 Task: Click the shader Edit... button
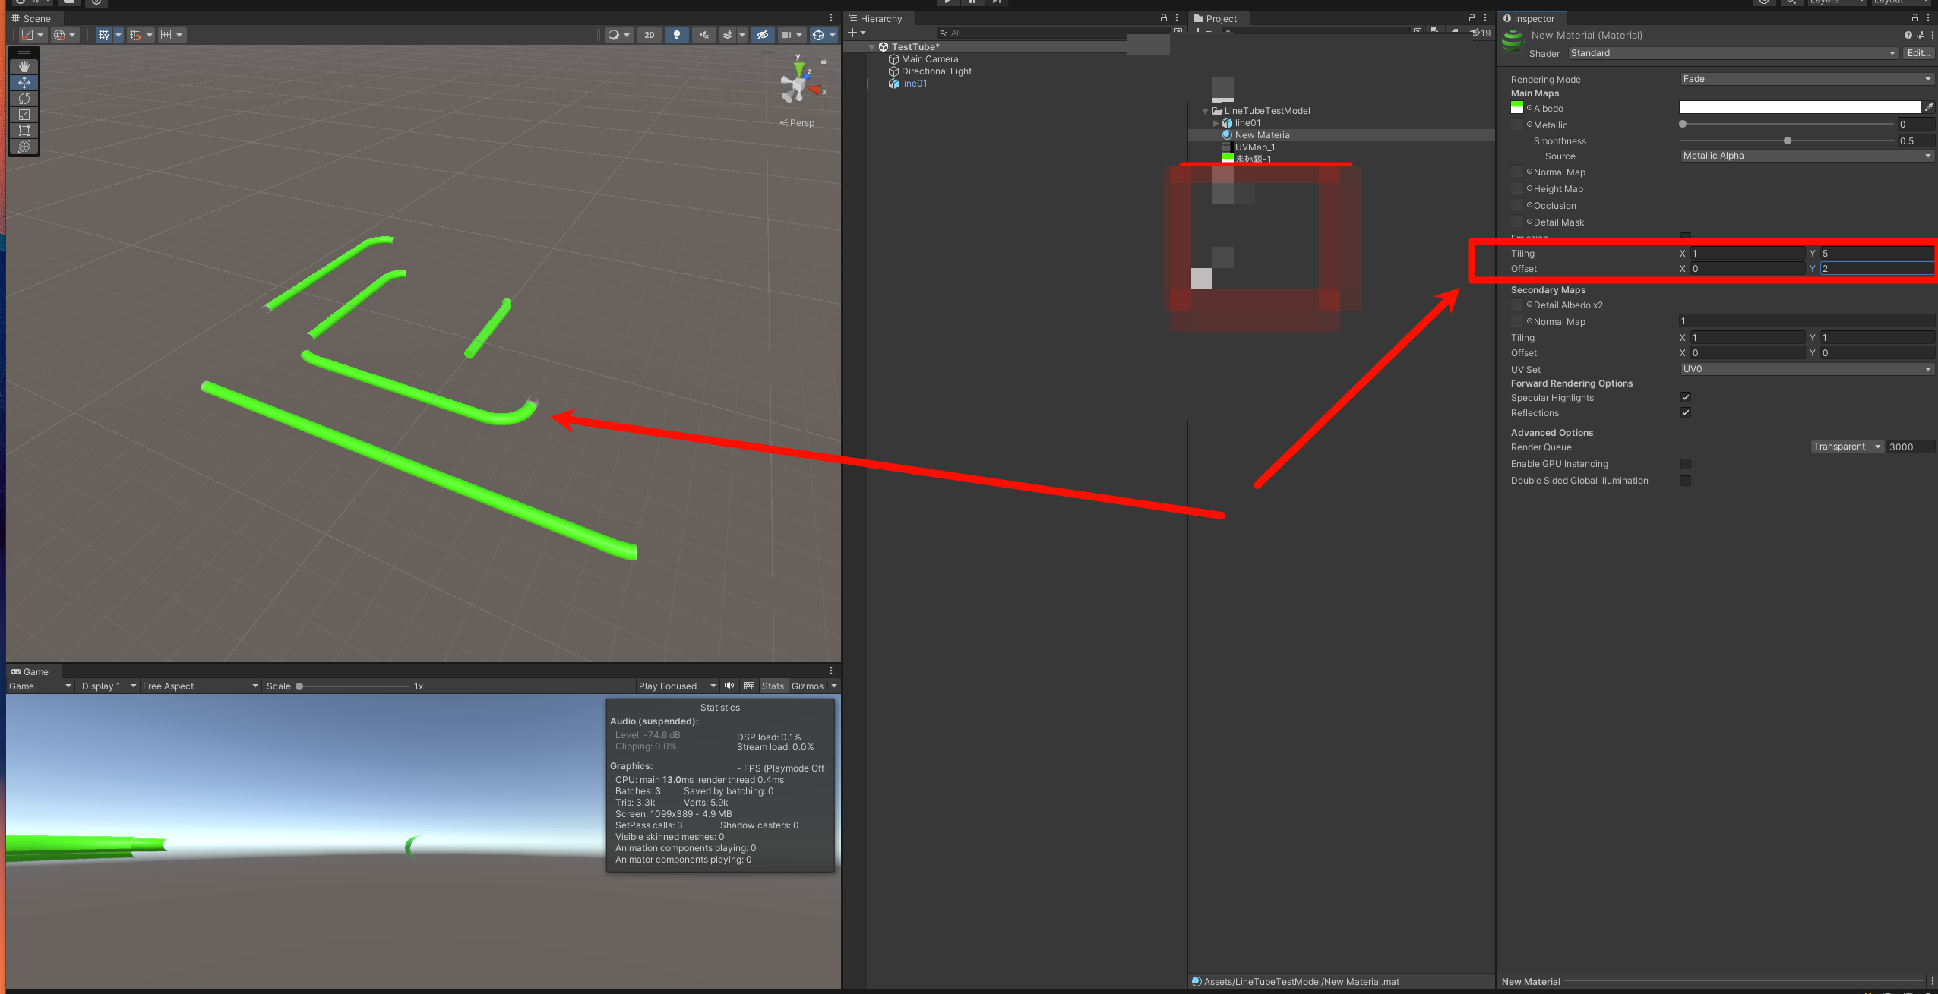click(x=1917, y=53)
